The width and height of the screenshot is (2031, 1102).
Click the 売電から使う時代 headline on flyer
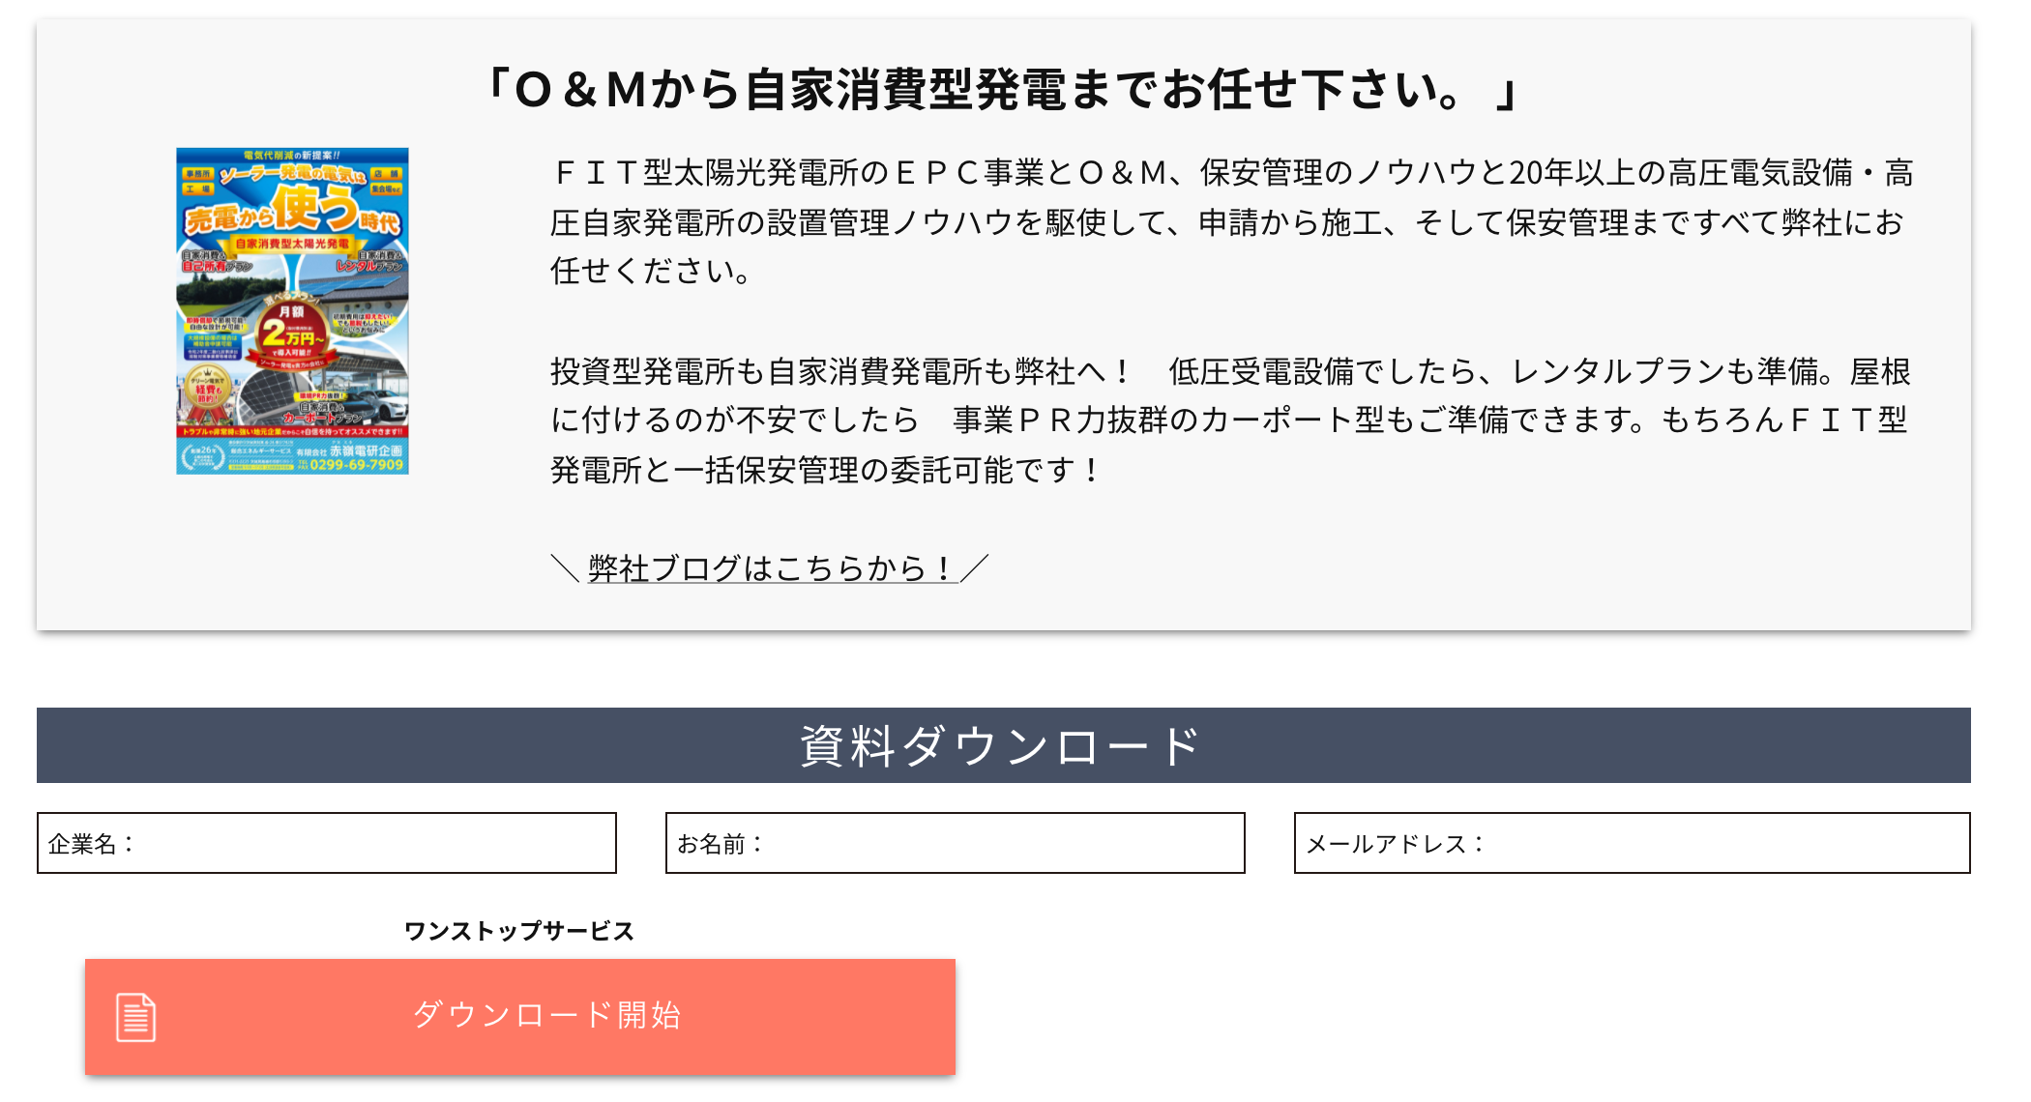click(x=292, y=211)
